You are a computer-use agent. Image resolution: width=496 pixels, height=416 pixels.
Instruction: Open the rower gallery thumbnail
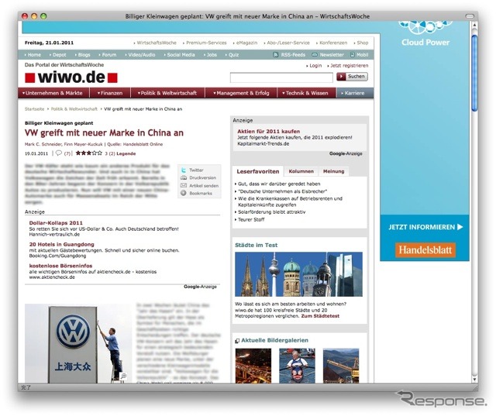click(x=297, y=366)
